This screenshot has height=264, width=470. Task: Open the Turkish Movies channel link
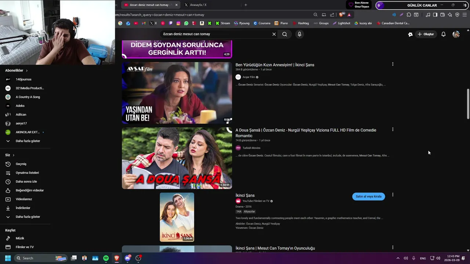(252, 148)
